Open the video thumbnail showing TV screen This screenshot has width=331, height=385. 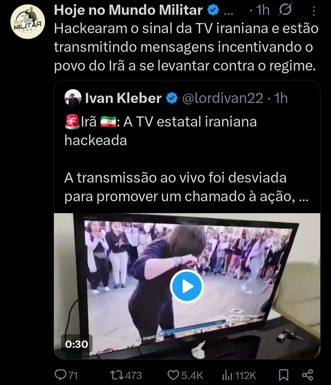point(187,286)
